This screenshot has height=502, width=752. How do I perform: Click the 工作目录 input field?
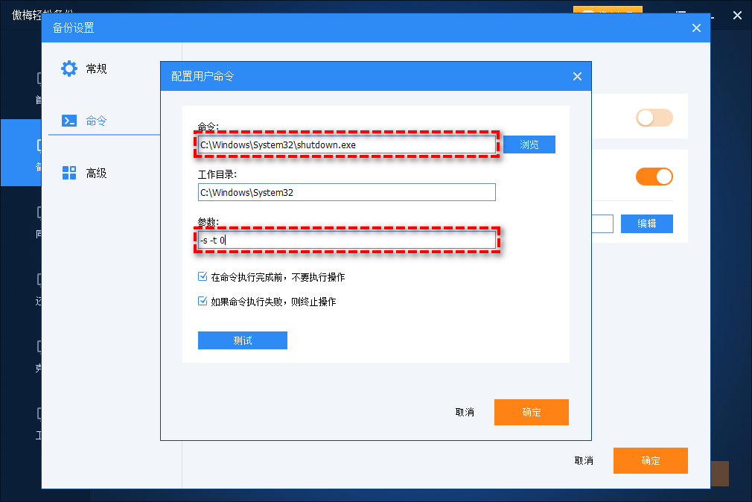tap(346, 192)
